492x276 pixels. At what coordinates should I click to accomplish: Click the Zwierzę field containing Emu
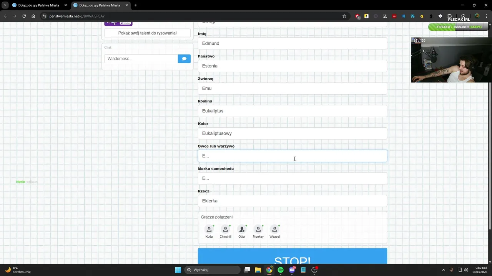point(293,88)
